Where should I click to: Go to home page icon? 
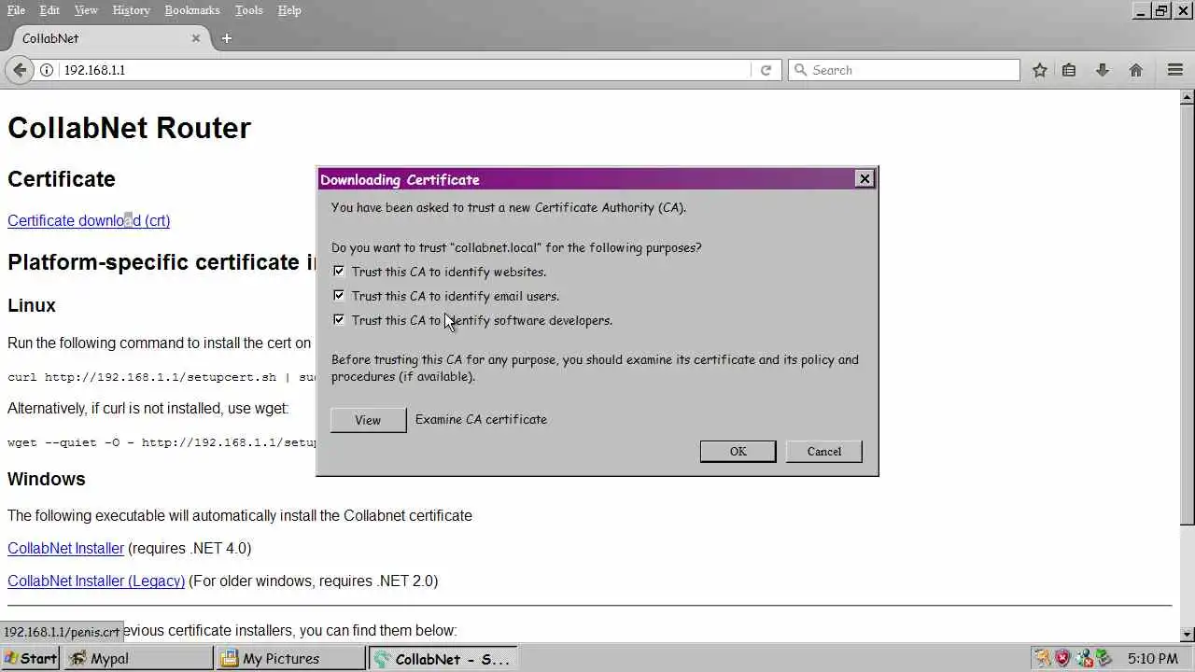(x=1136, y=70)
